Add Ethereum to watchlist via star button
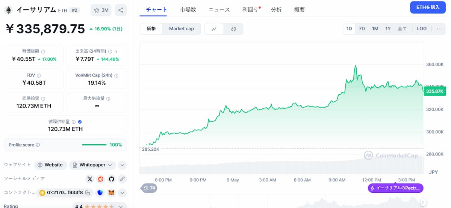Viewport: 451px width, 208px height. [101, 10]
